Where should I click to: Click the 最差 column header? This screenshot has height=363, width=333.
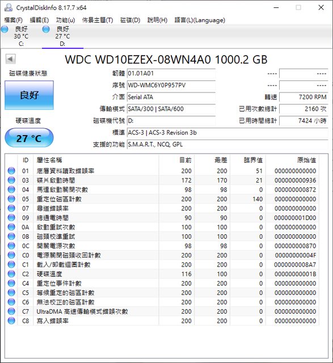point(212,160)
